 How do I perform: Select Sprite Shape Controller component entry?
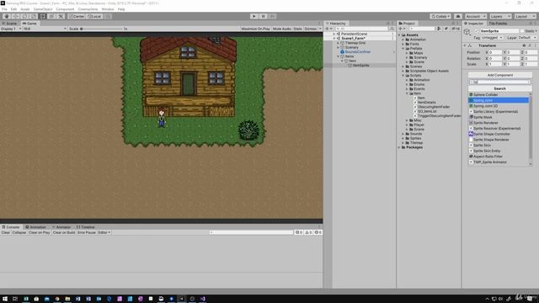click(x=499, y=134)
